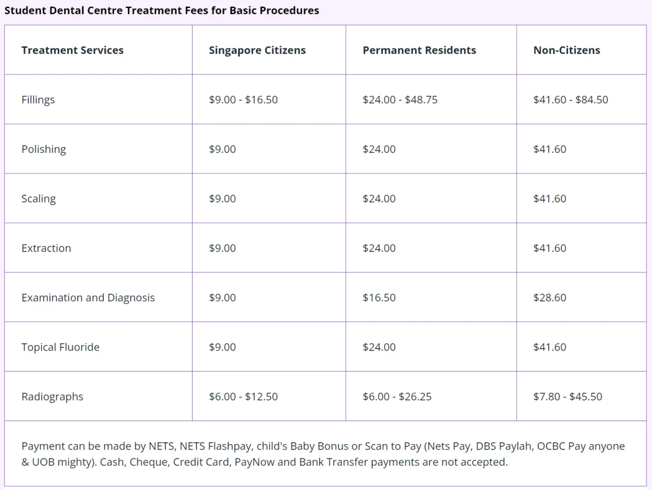Click the Treatment Services column header
Screen dimensions: 652x490
[x=72, y=50]
